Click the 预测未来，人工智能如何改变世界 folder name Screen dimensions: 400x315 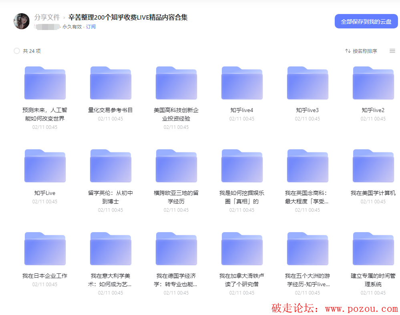(x=45, y=114)
